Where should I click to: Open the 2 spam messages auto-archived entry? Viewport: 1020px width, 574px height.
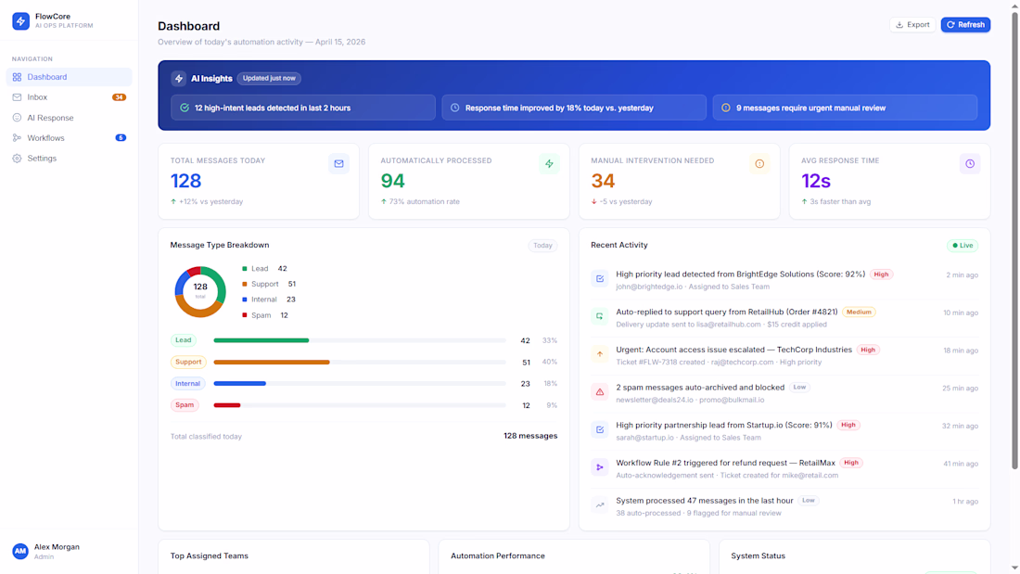[x=784, y=394]
